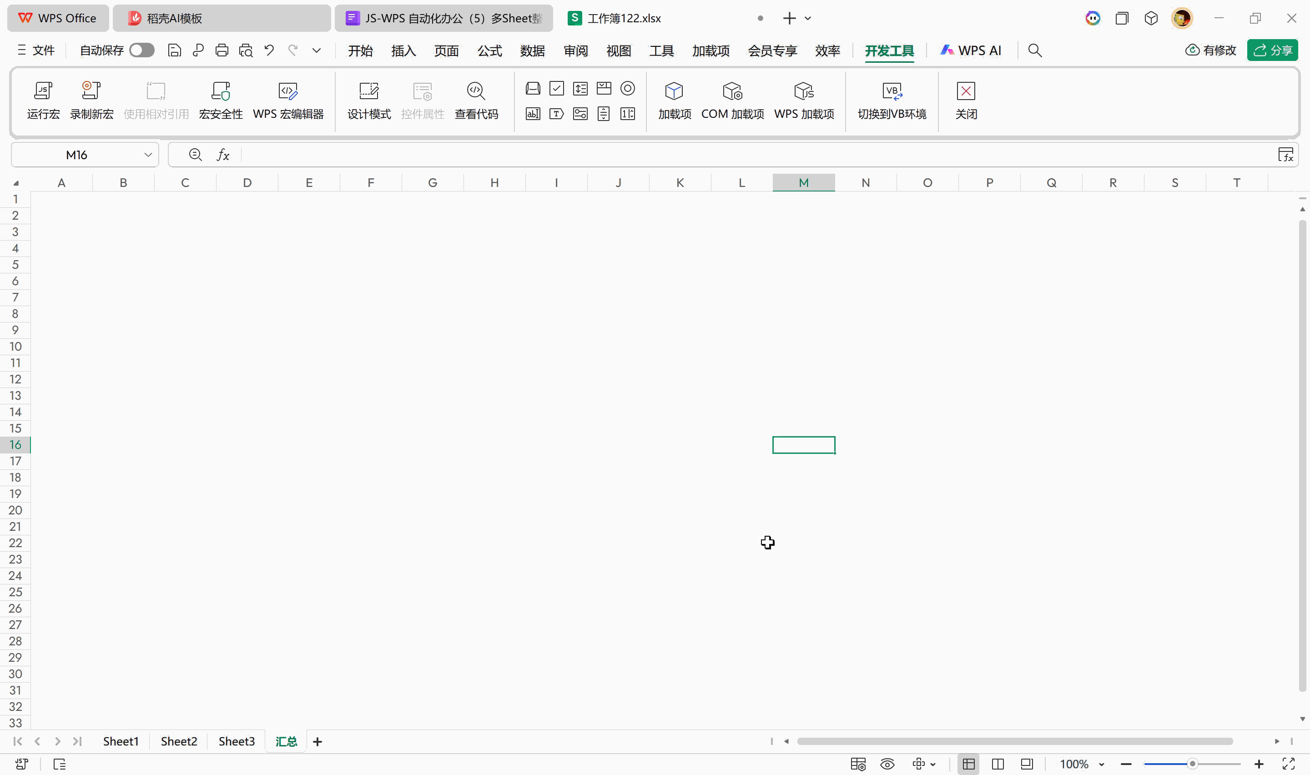The width and height of the screenshot is (1310, 775).
Task: Click inside the formula bar input field
Action: click(731, 155)
